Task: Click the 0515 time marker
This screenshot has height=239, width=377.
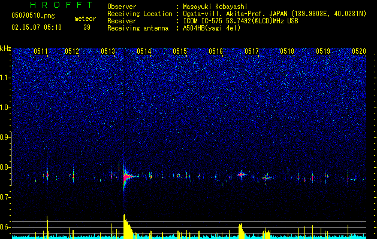Action: pyautogui.click(x=180, y=51)
